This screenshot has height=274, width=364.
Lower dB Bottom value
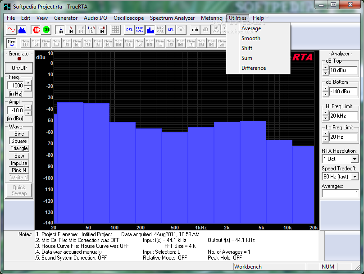point(325,94)
